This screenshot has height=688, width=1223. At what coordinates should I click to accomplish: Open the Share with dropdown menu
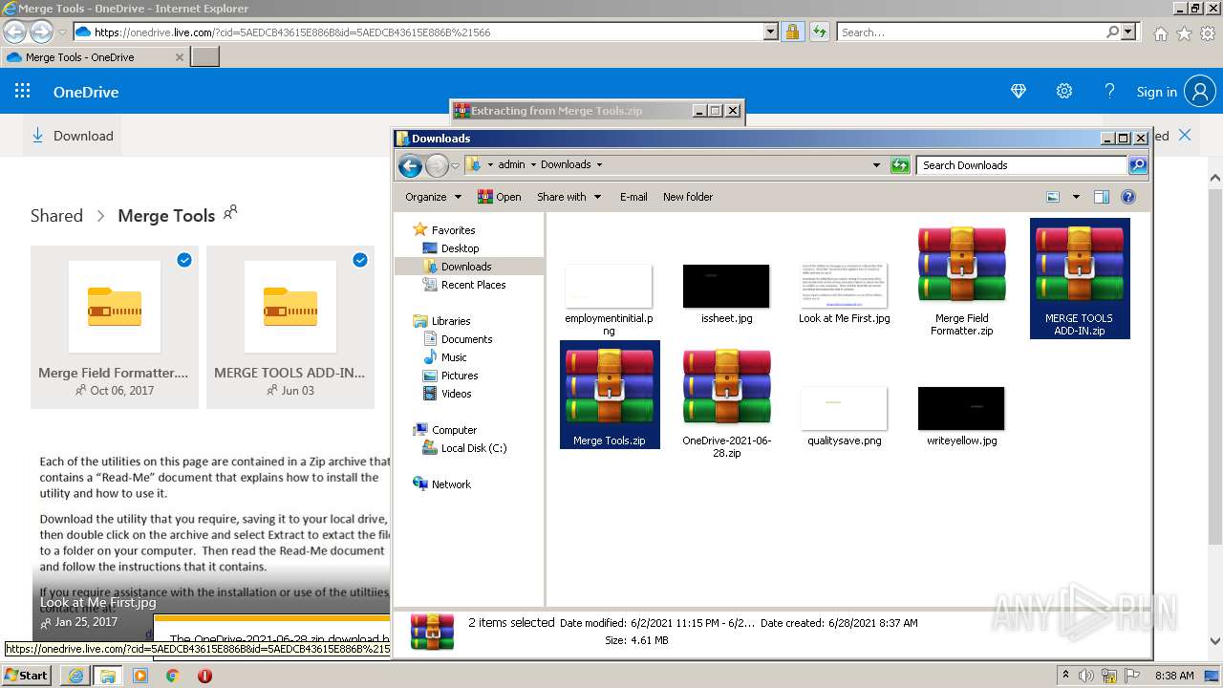tap(569, 197)
